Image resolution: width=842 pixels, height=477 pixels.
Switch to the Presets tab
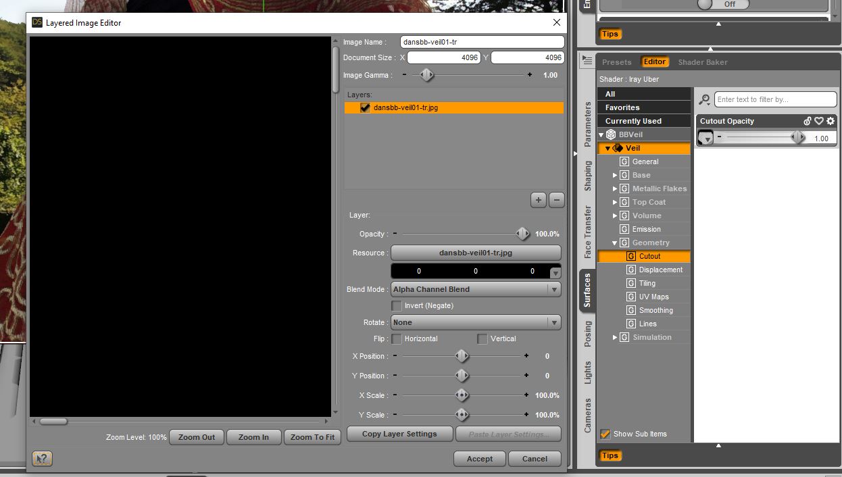(616, 62)
